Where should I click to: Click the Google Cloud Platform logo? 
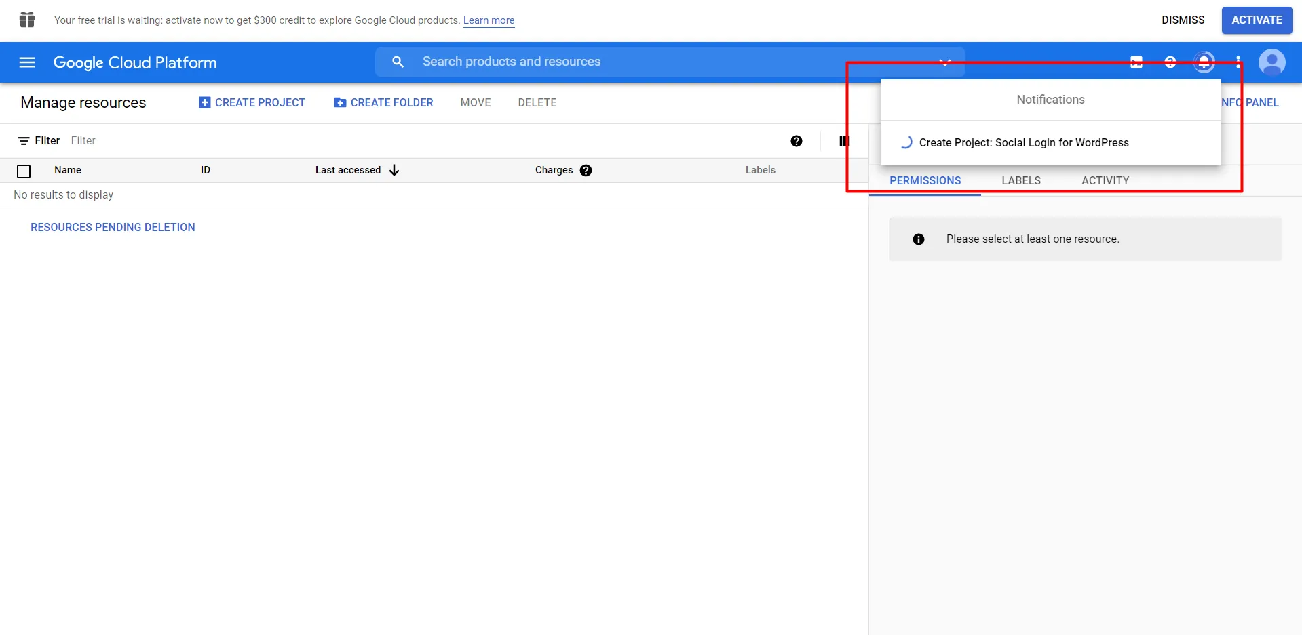[135, 62]
